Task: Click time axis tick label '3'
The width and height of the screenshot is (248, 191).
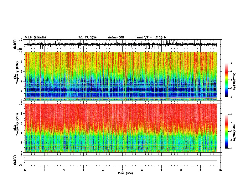Action: point(83,170)
